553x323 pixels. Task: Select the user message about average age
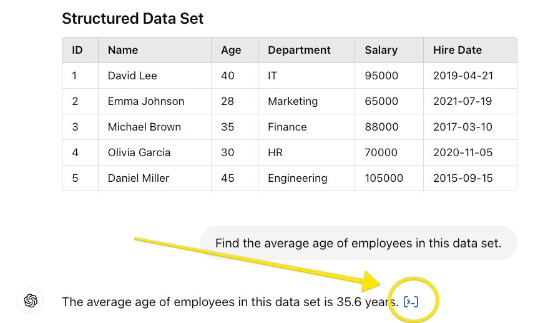point(358,243)
